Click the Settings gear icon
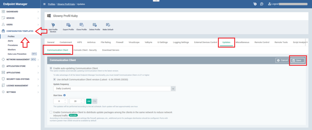This screenshot has height=130, width=312. click(x=3, y=92)
